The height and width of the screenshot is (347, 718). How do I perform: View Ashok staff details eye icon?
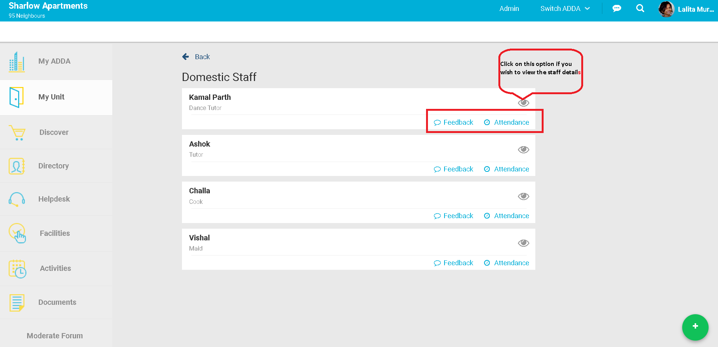click(x=524, y=150)
